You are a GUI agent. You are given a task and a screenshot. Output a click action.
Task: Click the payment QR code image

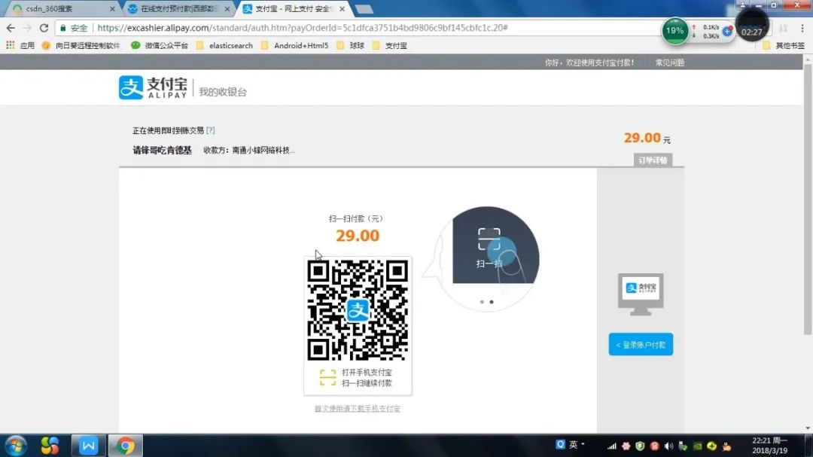(x=358, y=310)
